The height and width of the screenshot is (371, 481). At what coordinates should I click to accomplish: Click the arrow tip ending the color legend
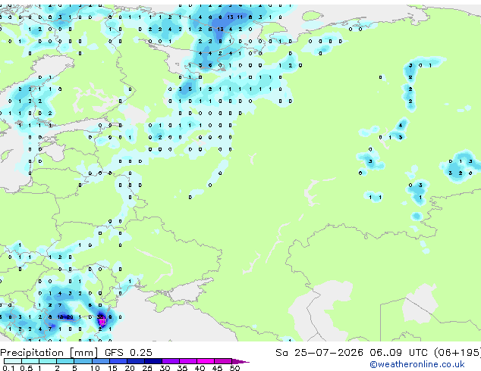[x=240, y=361]
